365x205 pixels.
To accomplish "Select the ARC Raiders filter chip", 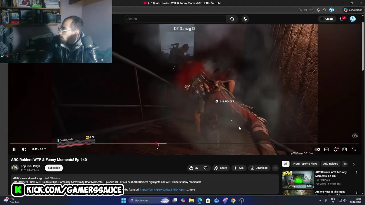I will point(330,164).
